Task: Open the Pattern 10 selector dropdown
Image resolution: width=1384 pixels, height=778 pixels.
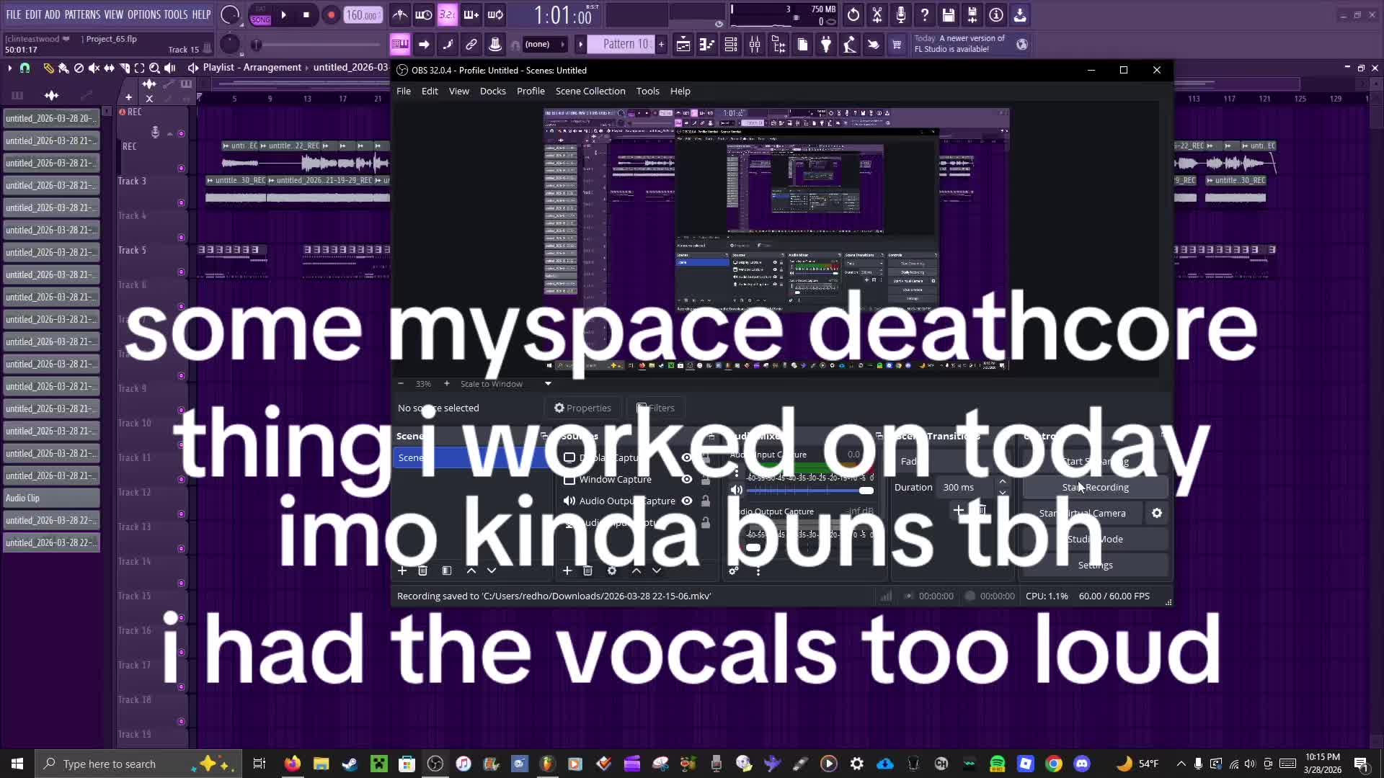Action: coord(620,44)
